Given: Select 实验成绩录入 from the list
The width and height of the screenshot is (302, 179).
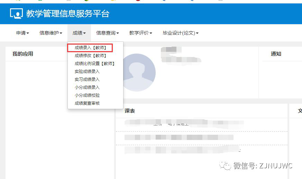Looking at the screenshot, I should click(x=87, y=72).
